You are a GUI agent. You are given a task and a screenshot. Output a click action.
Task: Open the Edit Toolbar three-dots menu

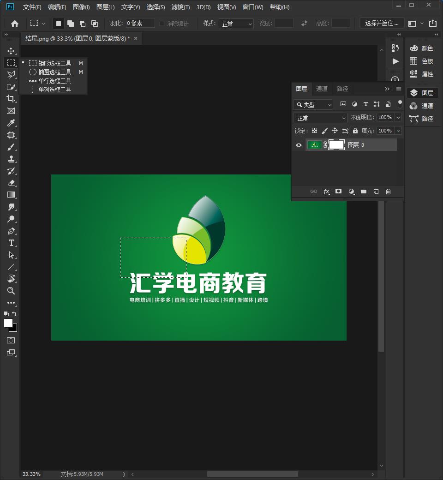11,303
